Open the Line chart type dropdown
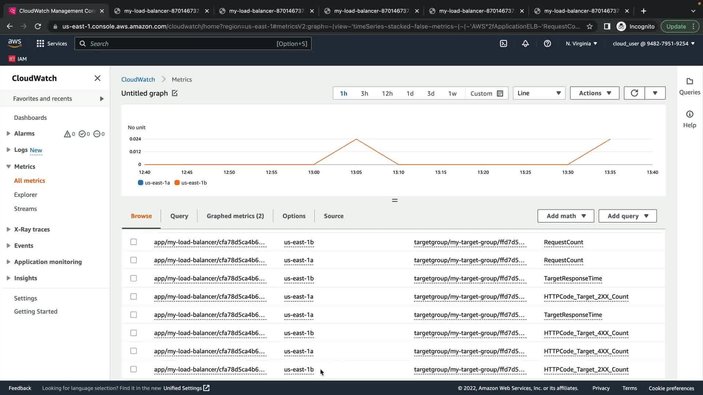 pos(539,93)
